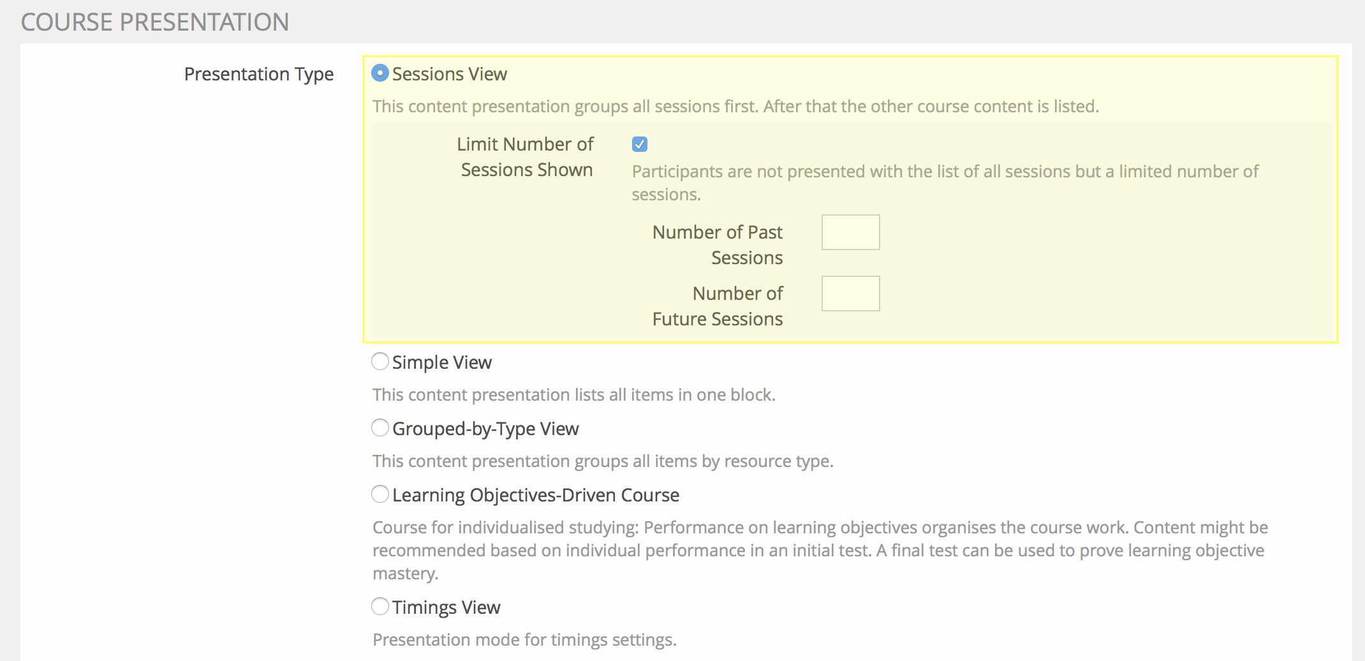Select the Simple View radio button
Screen dimensions: 1365x661
(x=380, y=362)
